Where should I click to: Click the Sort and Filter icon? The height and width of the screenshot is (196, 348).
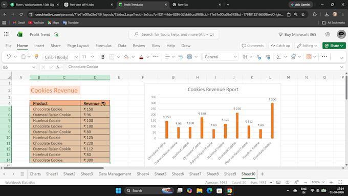293,57
